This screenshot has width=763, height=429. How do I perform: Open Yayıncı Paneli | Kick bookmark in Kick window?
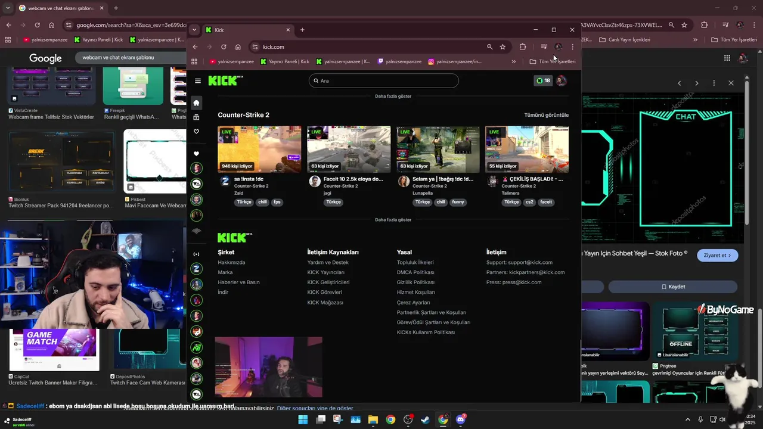point(285,61)
